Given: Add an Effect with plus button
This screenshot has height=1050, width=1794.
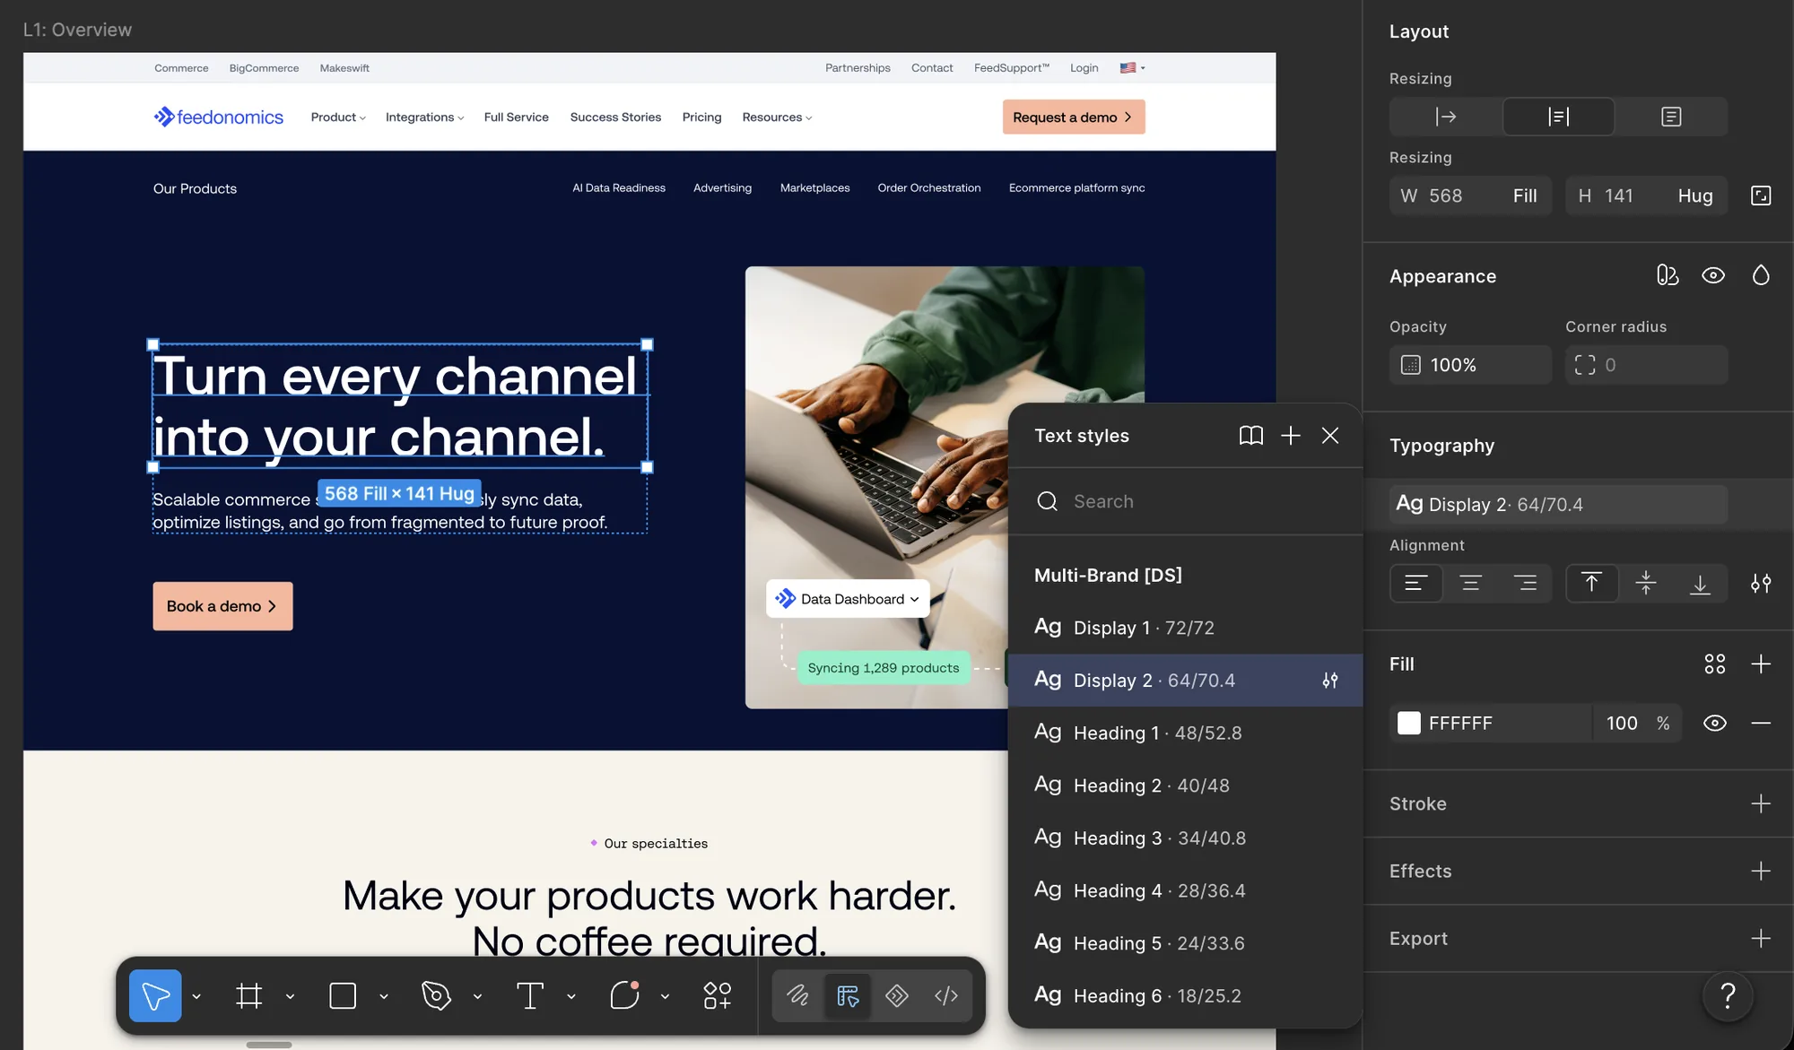Looking at the screenshot, I should tap(1761, 871).
